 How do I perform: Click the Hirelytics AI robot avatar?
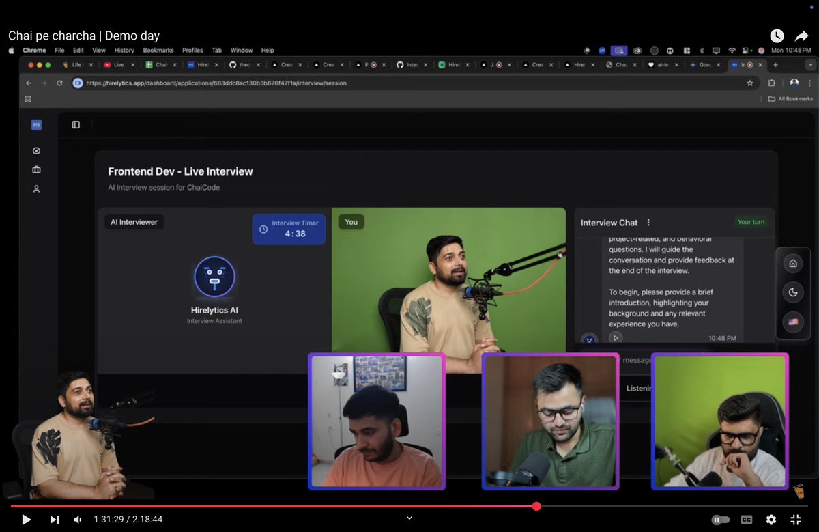point(214,277)
